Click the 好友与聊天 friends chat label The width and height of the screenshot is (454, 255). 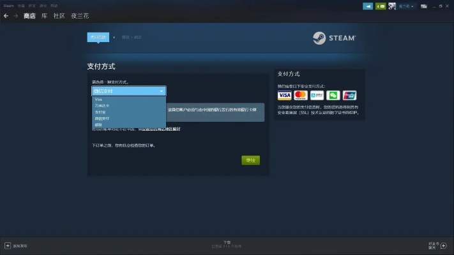[x=434, y=245]
